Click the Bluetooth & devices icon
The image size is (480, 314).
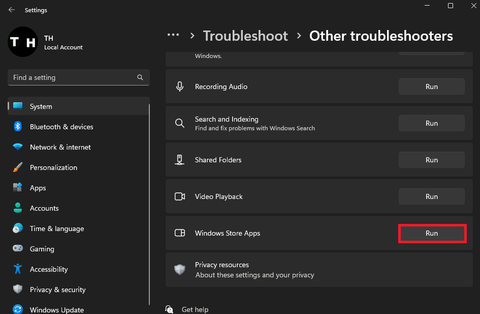(18, 127)
